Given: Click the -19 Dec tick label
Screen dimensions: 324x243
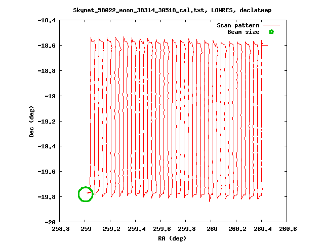Looking at the screenshot, I should (50, 96).
